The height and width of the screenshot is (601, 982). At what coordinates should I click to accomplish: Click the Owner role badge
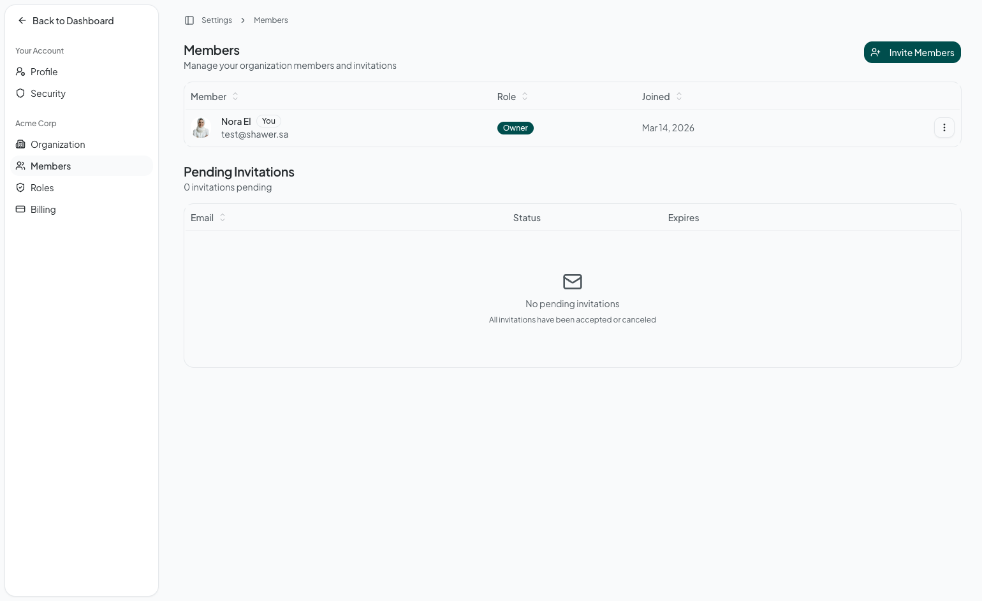(515, 128)
